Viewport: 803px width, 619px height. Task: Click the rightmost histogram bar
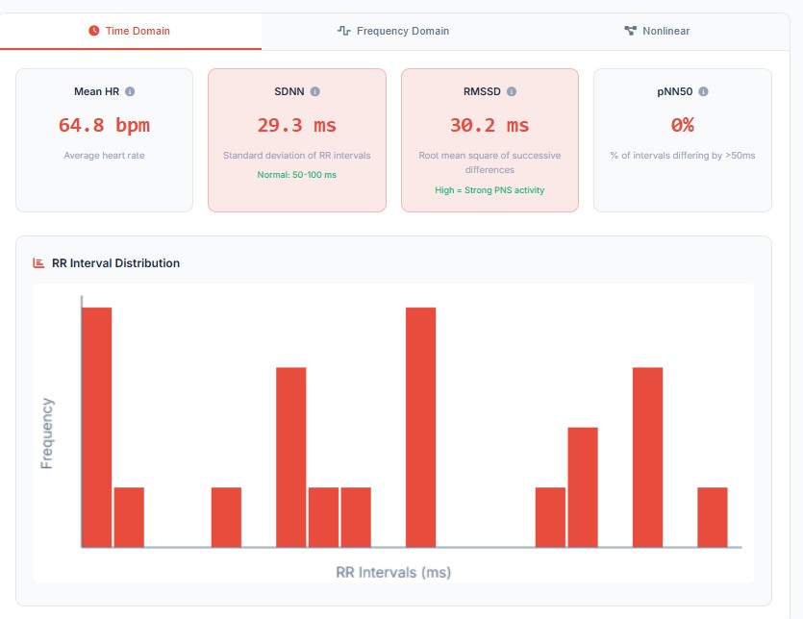pos(713,517)
